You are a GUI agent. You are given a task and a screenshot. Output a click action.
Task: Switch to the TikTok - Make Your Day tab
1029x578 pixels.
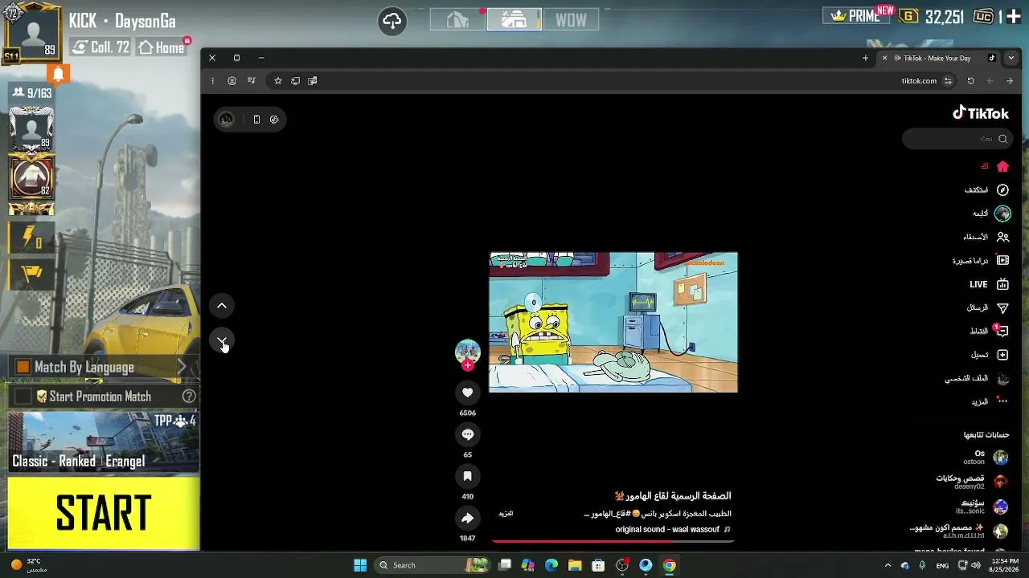(937, 58)
